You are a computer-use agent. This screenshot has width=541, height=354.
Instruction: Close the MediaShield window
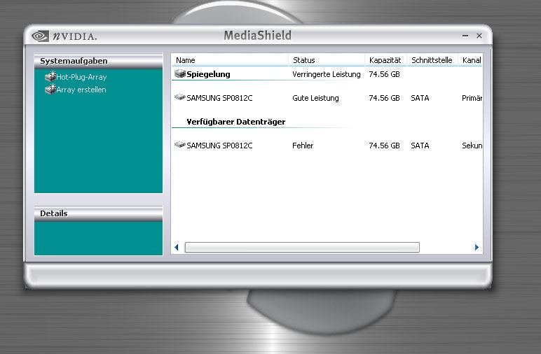479,36
